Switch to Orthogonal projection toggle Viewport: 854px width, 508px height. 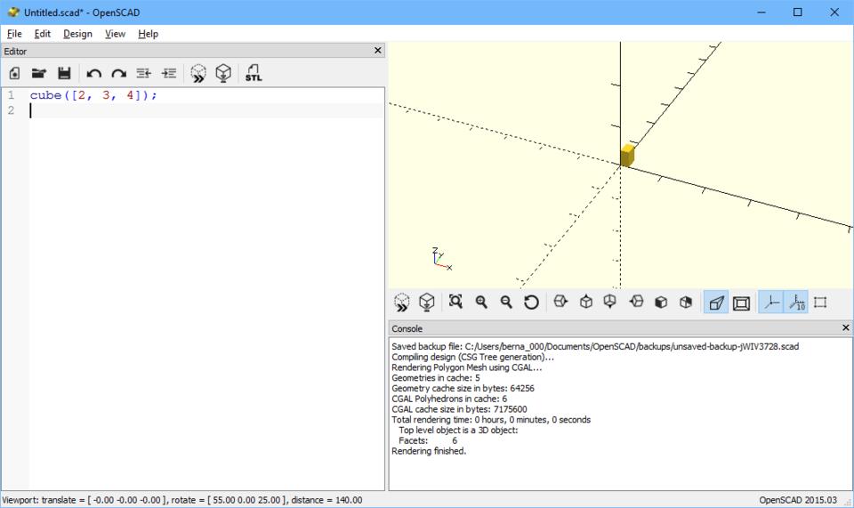(741, 302)
